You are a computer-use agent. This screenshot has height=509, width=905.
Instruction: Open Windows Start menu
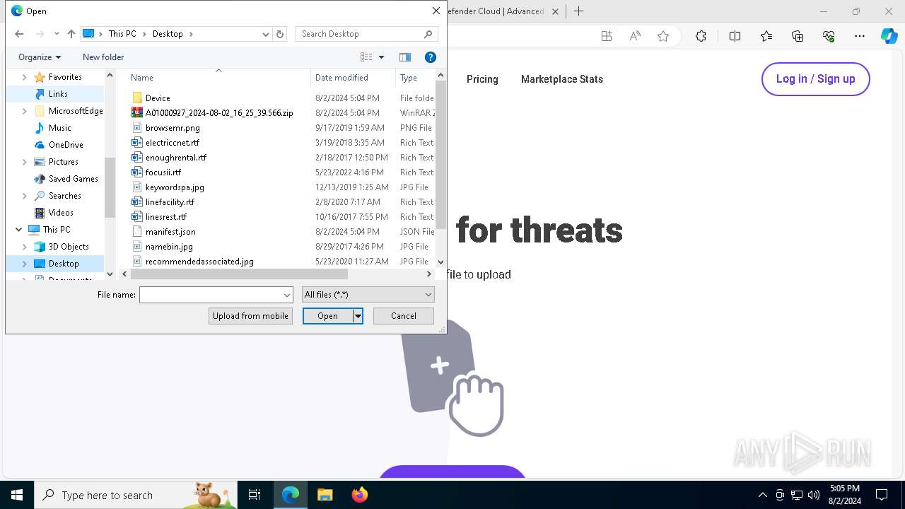(x=17, y=495)
